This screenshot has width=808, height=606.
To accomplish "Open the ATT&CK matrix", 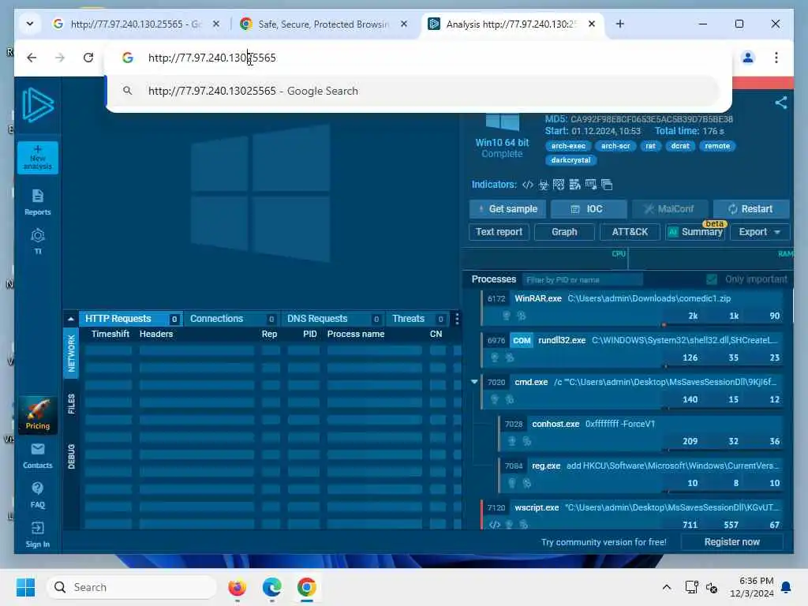I will pos(630,232).
